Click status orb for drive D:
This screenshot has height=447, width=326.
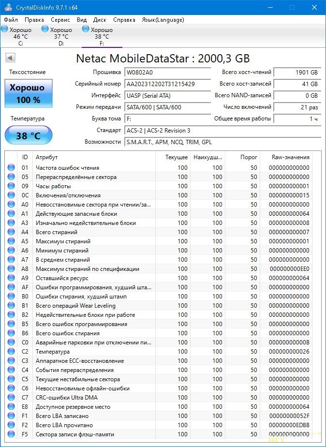pos(45,29)
